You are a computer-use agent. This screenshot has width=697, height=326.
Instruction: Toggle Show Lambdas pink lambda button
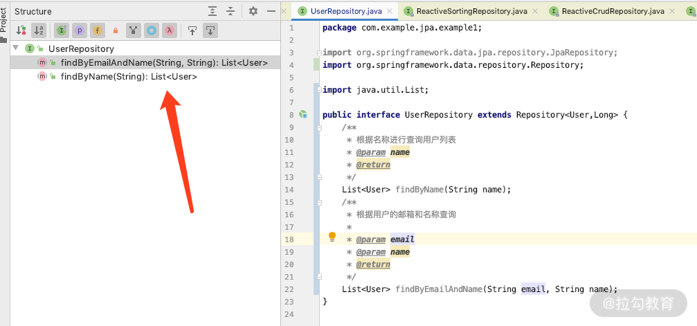click(x=169, y=30)
